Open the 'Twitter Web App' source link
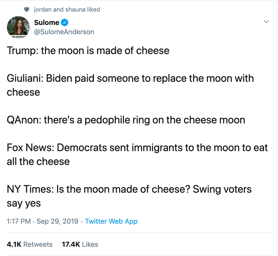 tap(111, 221)
